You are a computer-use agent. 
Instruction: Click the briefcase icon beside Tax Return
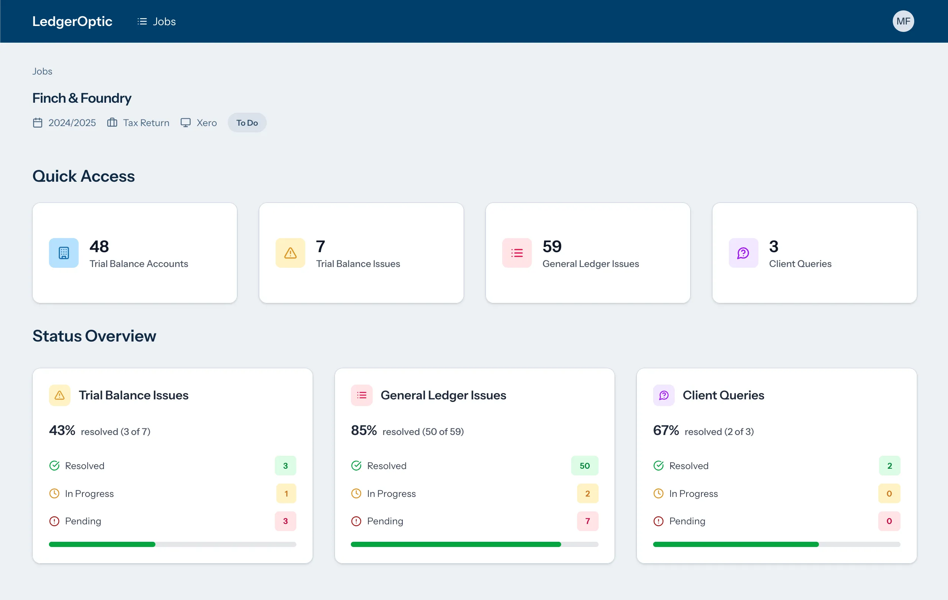[x=112, y=123]
